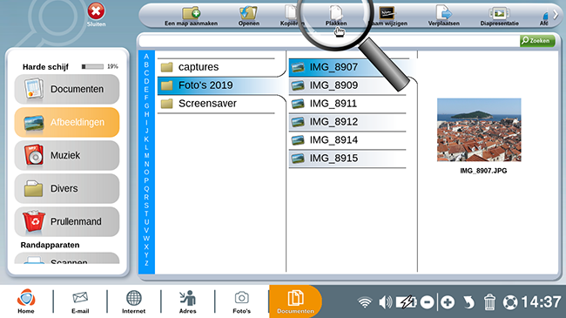Open the Documenten category in sidebar

click(67, 89)
